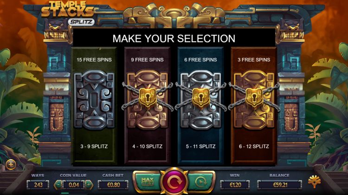This screenshot has width=348, height=195.
Task: Start a spin with the red spin button
Action: click(x=174, y=182)
